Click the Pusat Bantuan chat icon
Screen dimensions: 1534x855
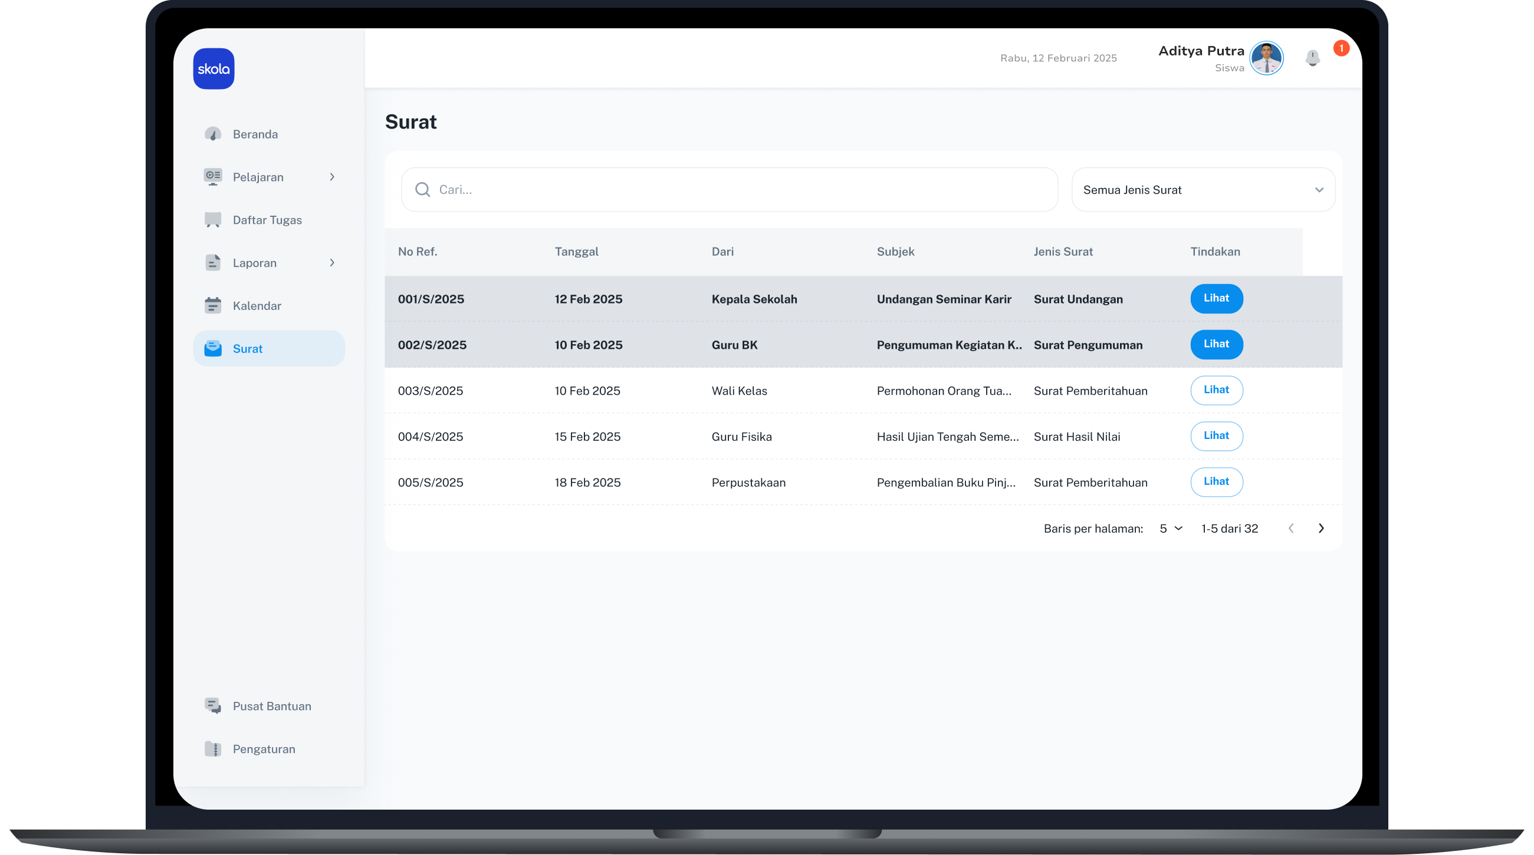[x=212, y=706]
